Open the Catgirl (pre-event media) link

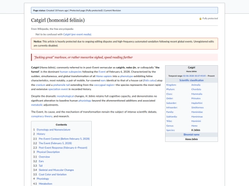click(77, 34)
